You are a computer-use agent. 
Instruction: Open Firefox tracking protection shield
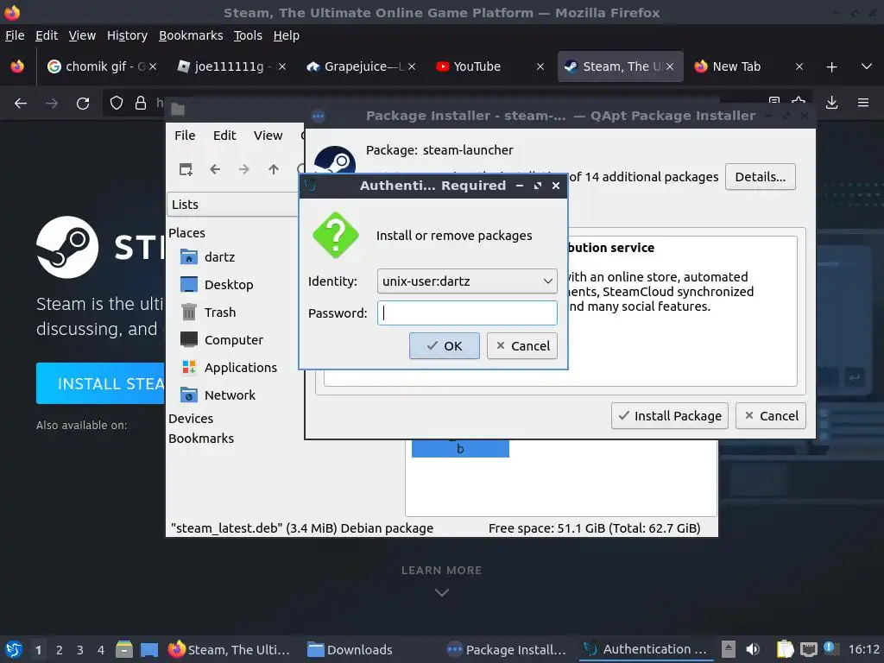[117, 104]
